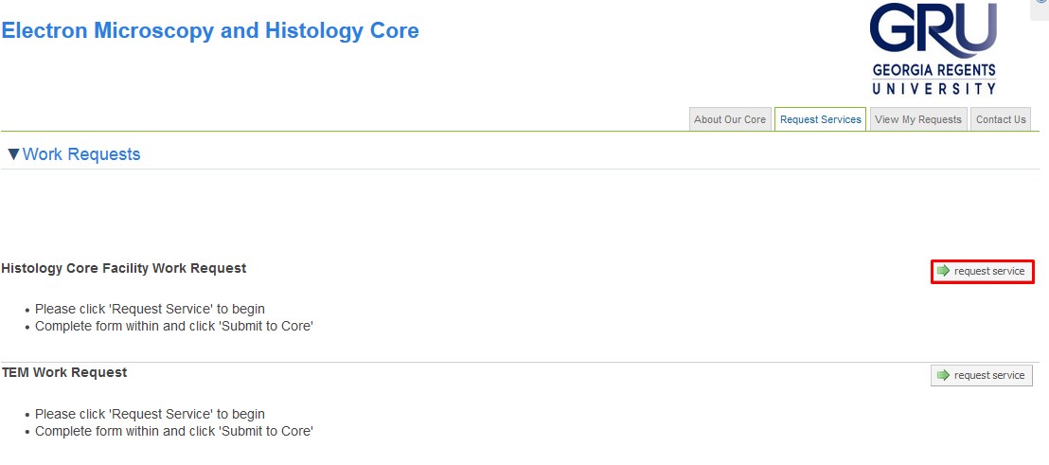Select the TEM Work Request heading
Viewport: 1049px width, 465px height.
[64, 372]
